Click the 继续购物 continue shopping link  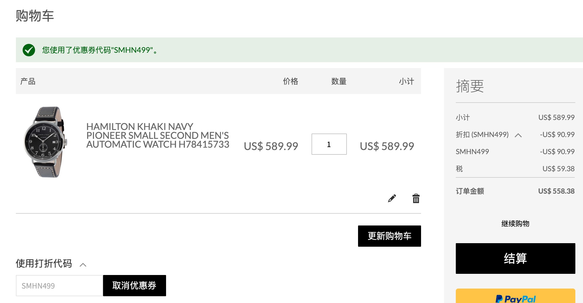(515, 224)
